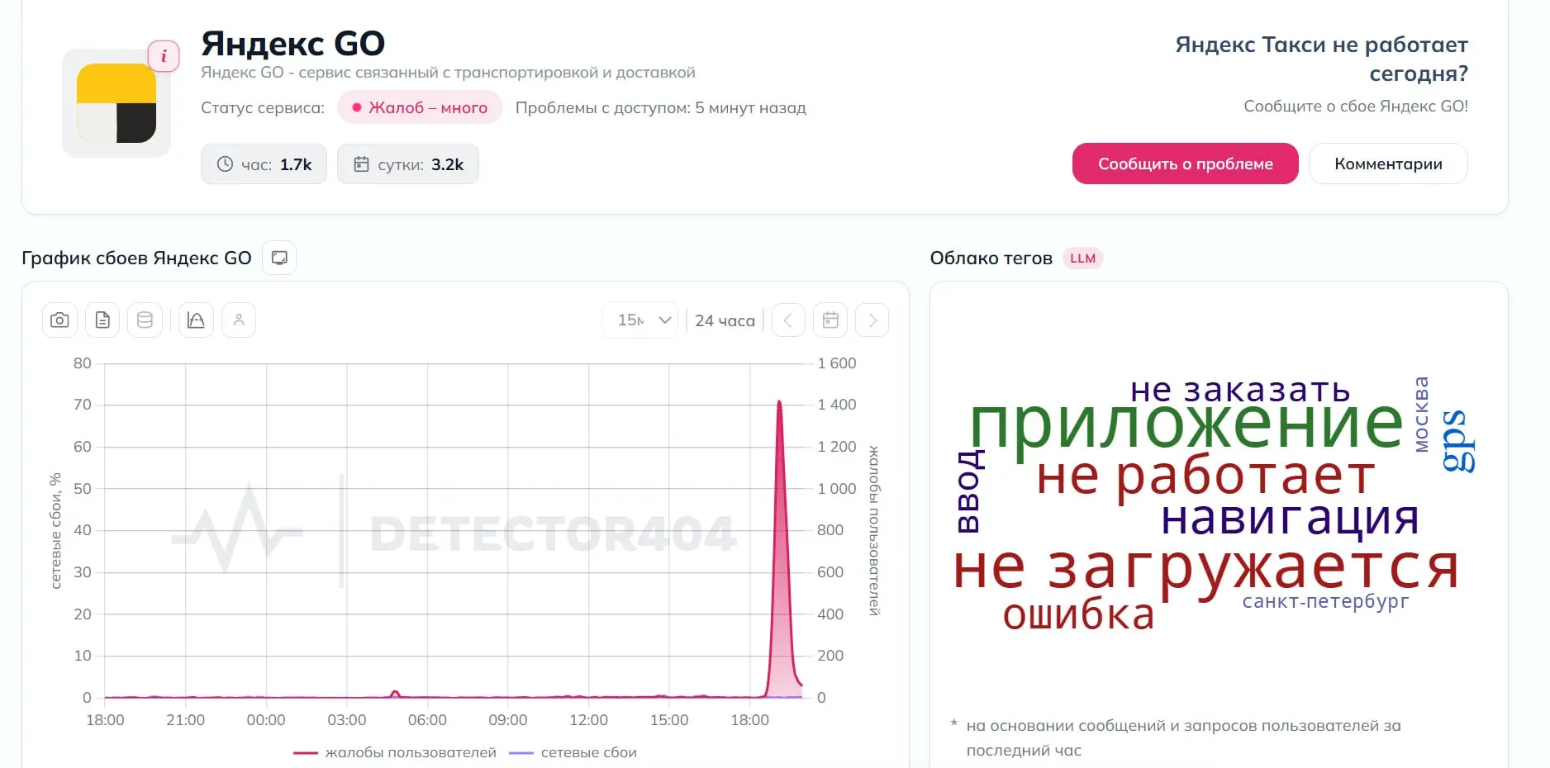Click the chart screenshot camera icon

[x=59, y=320]
